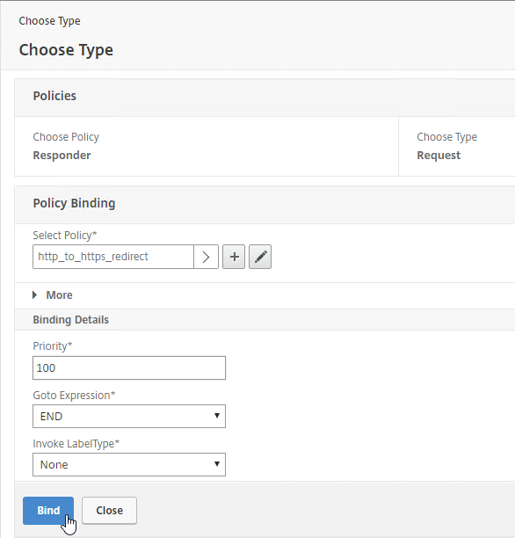This screenshot has height=538, width=515.
Task: Click the Select Policy text field
Action: [113, 257]
